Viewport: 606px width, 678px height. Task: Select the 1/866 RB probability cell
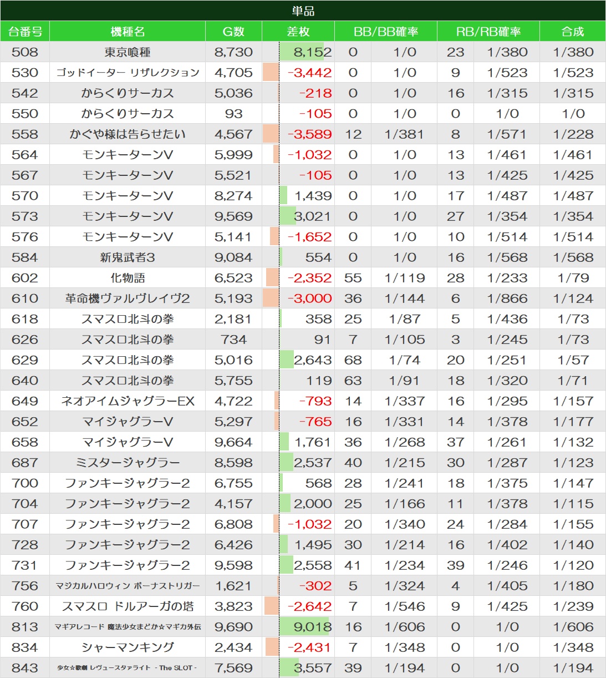(x=507, y=298)
